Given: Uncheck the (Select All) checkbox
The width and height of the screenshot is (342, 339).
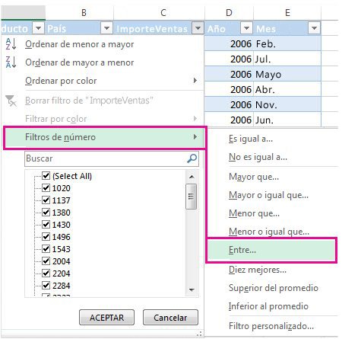Looking at the screenshot, I should point(46,176).
